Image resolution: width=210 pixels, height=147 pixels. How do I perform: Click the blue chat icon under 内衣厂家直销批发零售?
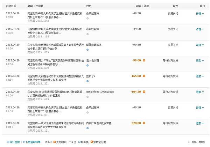87,128
